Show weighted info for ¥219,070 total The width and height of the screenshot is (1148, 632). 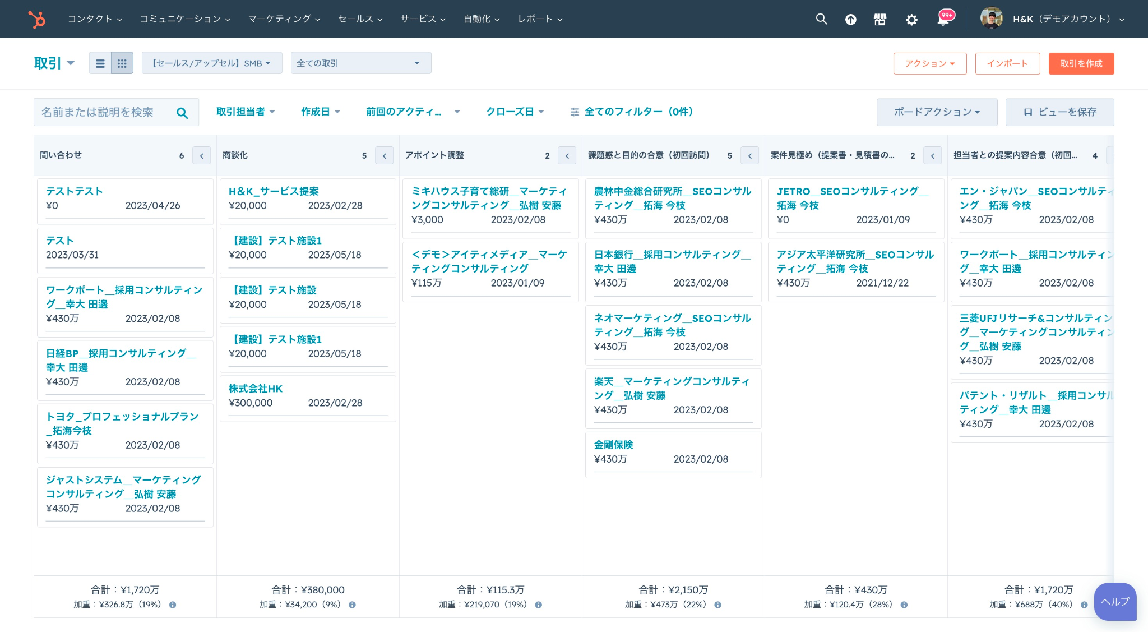[538, 605]
